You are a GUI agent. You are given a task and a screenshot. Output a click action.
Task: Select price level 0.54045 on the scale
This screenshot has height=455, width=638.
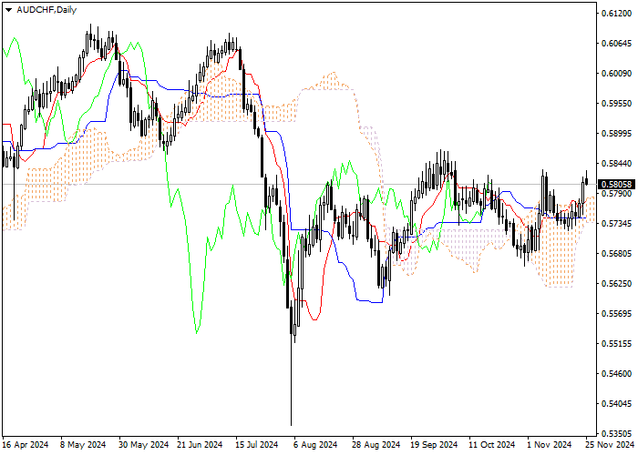coord(617,404)
